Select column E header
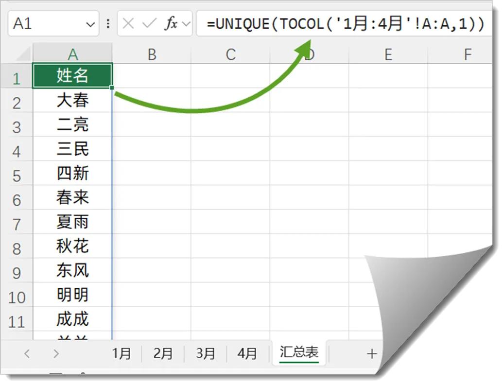This screenshot has height=386, width=504. [388, 54]
